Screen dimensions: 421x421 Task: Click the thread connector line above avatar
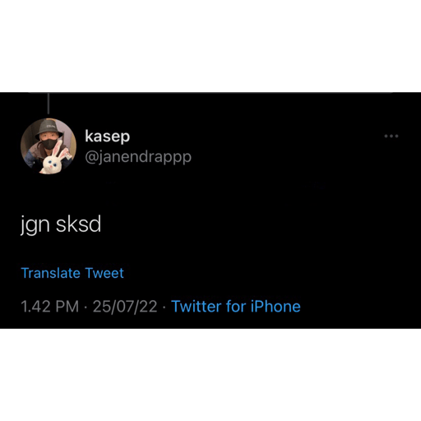49,104
